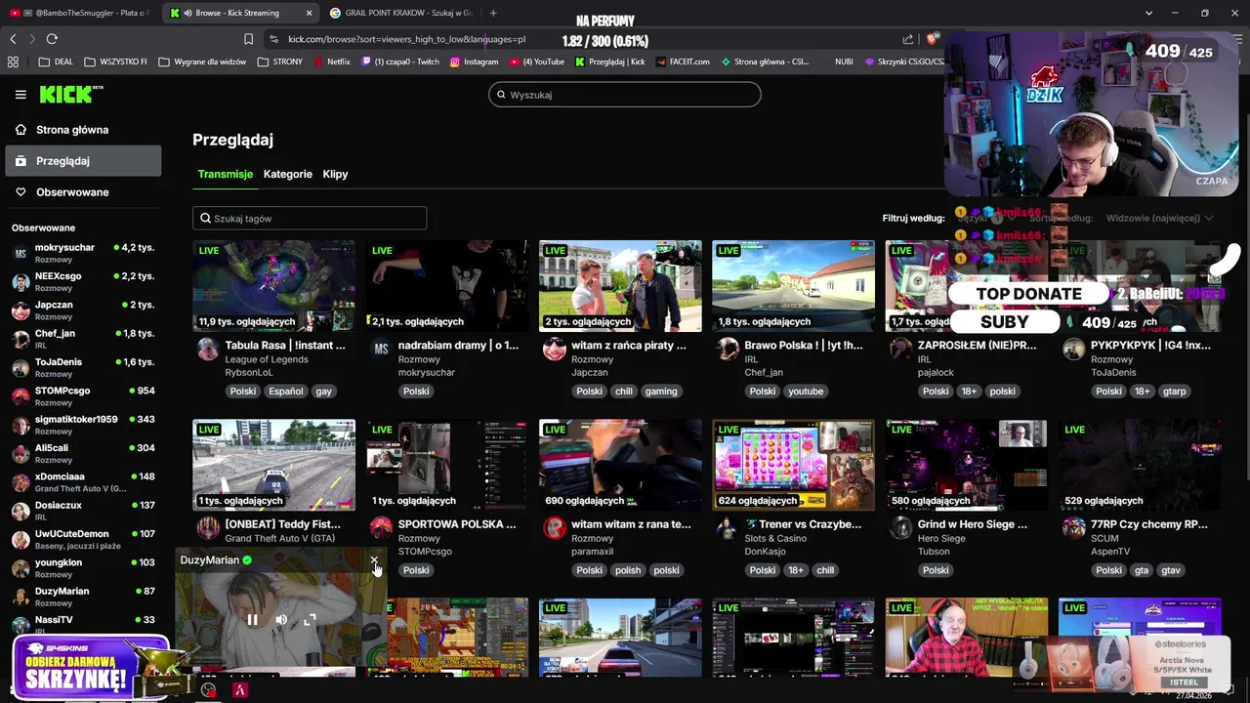Open ToJaDenis avatar on stream card
The height and width of the screenshot is (703, 1250).
pyautogui.click(x=1073, y=349)
